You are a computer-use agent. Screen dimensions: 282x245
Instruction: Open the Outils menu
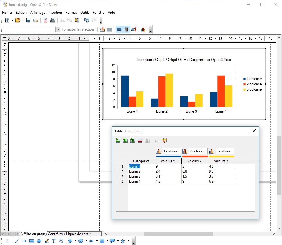85,13
